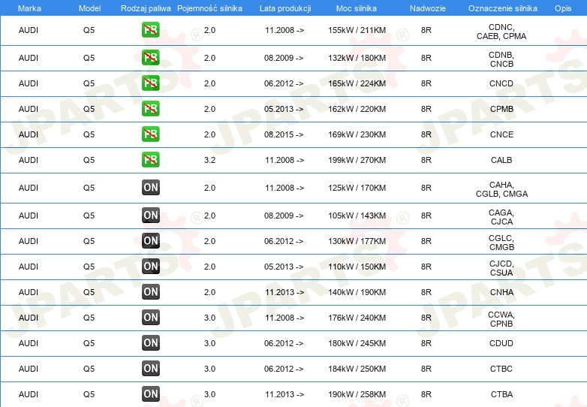587x407 pixels.
Task: Click the 08.2015 -> production date cell
Action: click(284, 134)
